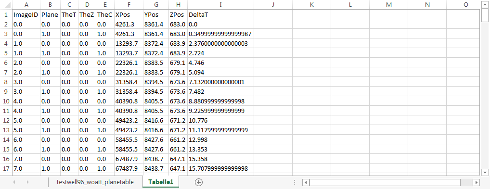Click the DeltaT header cell
Viewport: 490px width, 189px height.
(220, 15)
